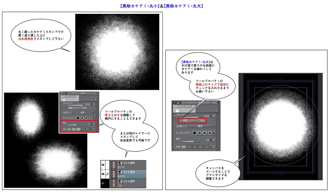
Task: Open panel menu of 丸大 tool property panel
Action: pyautogui.click(x=175, y=102)
